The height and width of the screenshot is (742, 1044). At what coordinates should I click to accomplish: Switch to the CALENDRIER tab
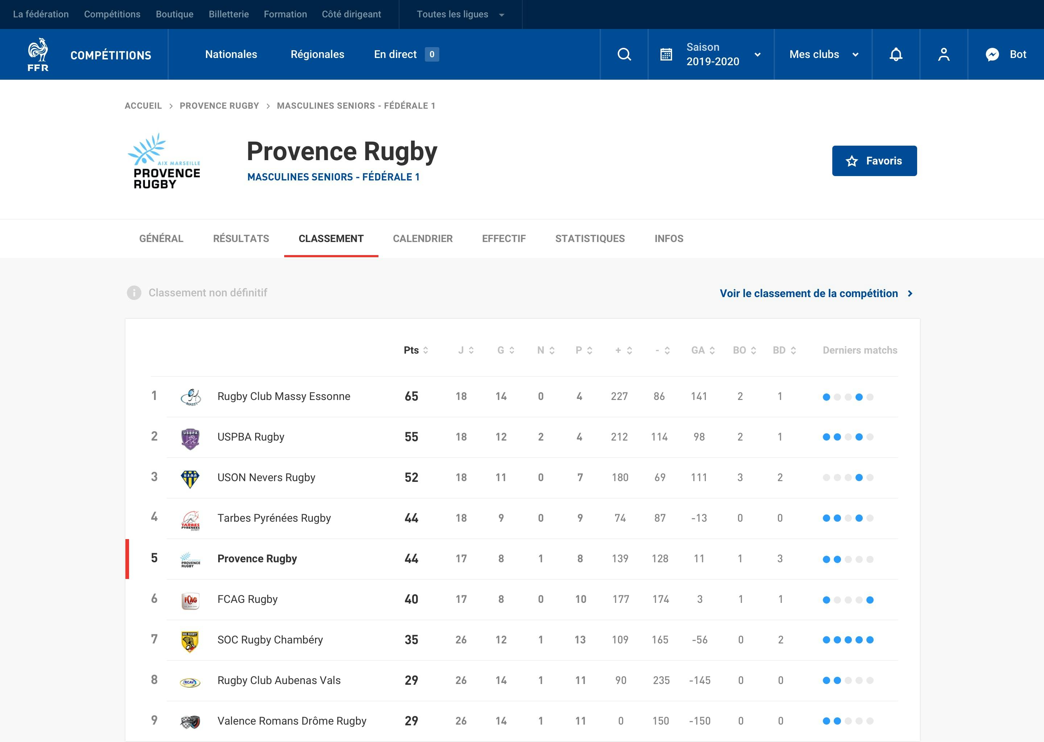[423, 238]
